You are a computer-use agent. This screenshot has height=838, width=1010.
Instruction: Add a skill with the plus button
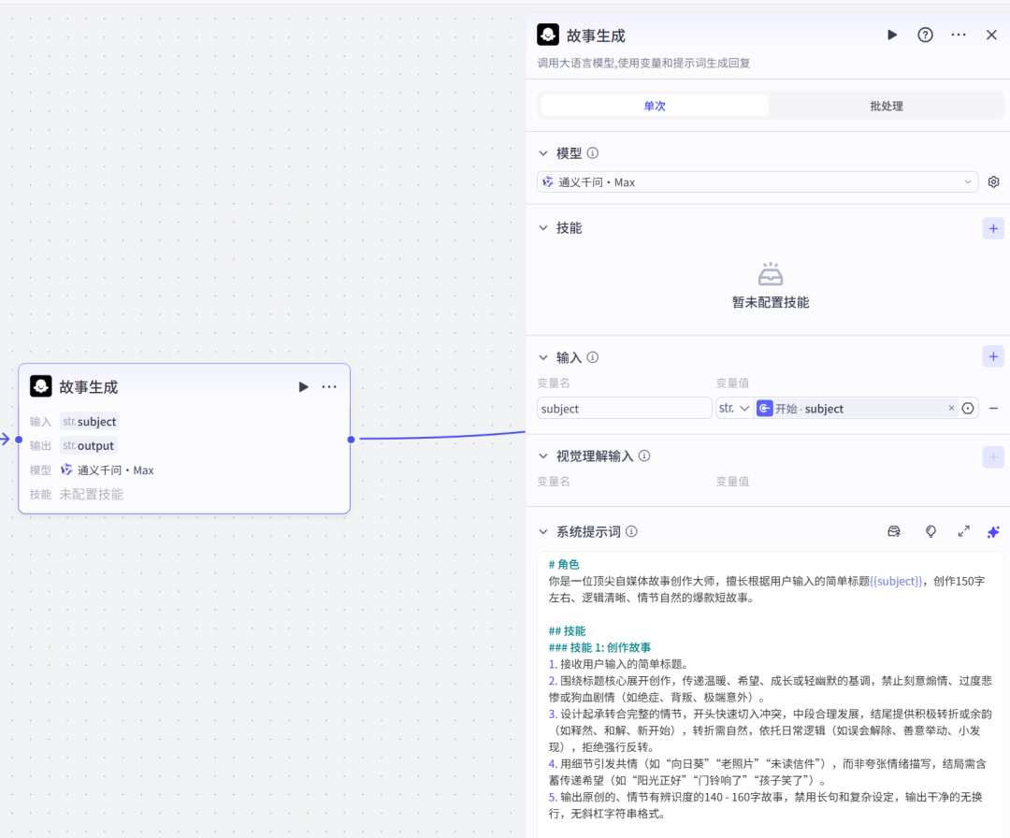click(993, 227)
